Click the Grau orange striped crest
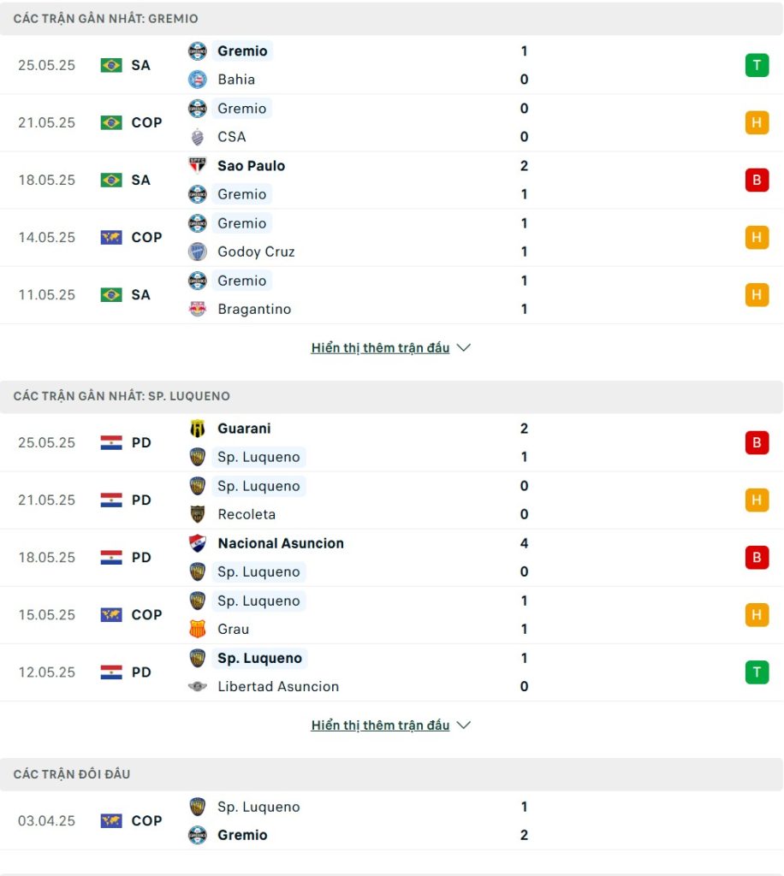This screenshot has width=784, height=876. pyautogui.click(x=197, y=629)
